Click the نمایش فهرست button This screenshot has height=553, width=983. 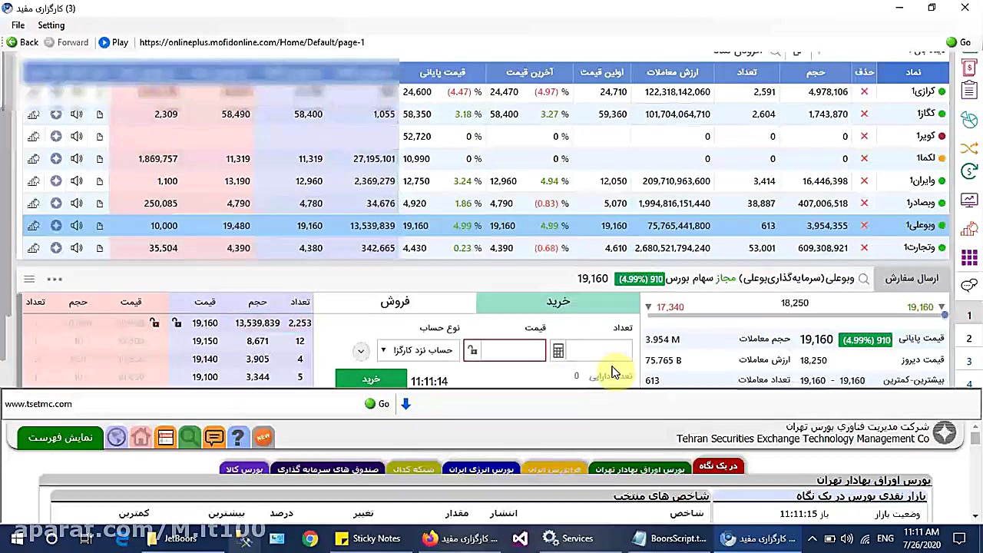tap(60, 438)
